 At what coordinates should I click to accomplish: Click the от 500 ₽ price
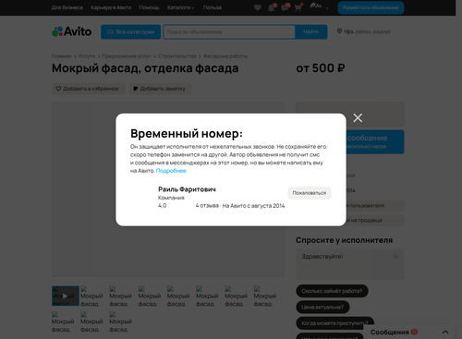coord(321,68)
